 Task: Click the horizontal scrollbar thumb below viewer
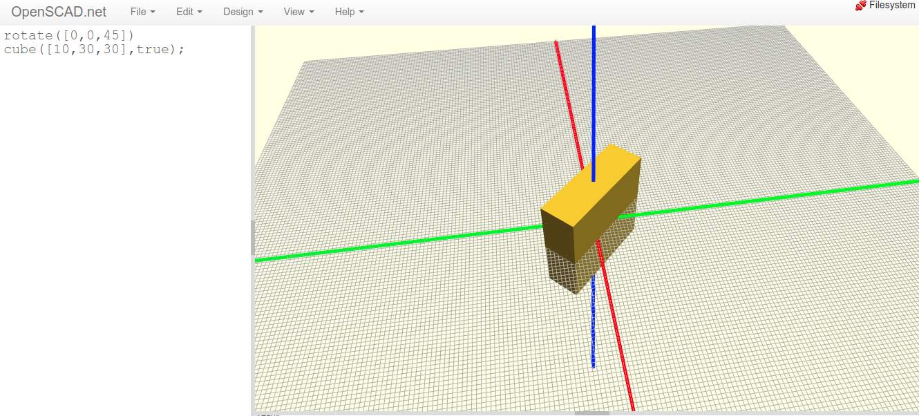pos(592,414)
